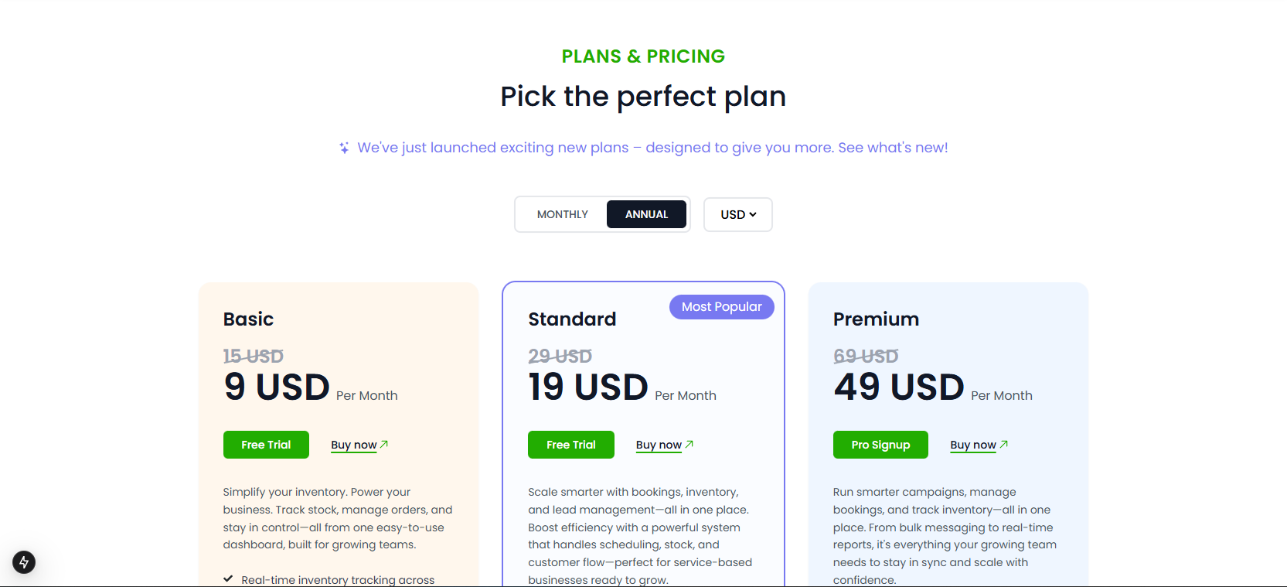Click the Premium plan title

(876, 319)
